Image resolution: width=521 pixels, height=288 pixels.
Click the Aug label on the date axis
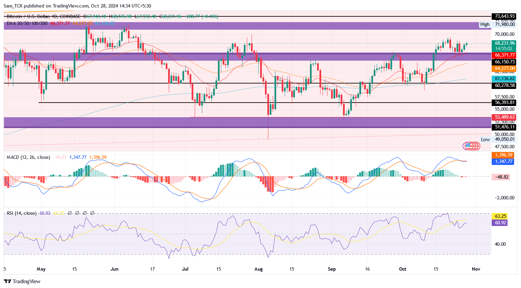(x=259, y=269)
